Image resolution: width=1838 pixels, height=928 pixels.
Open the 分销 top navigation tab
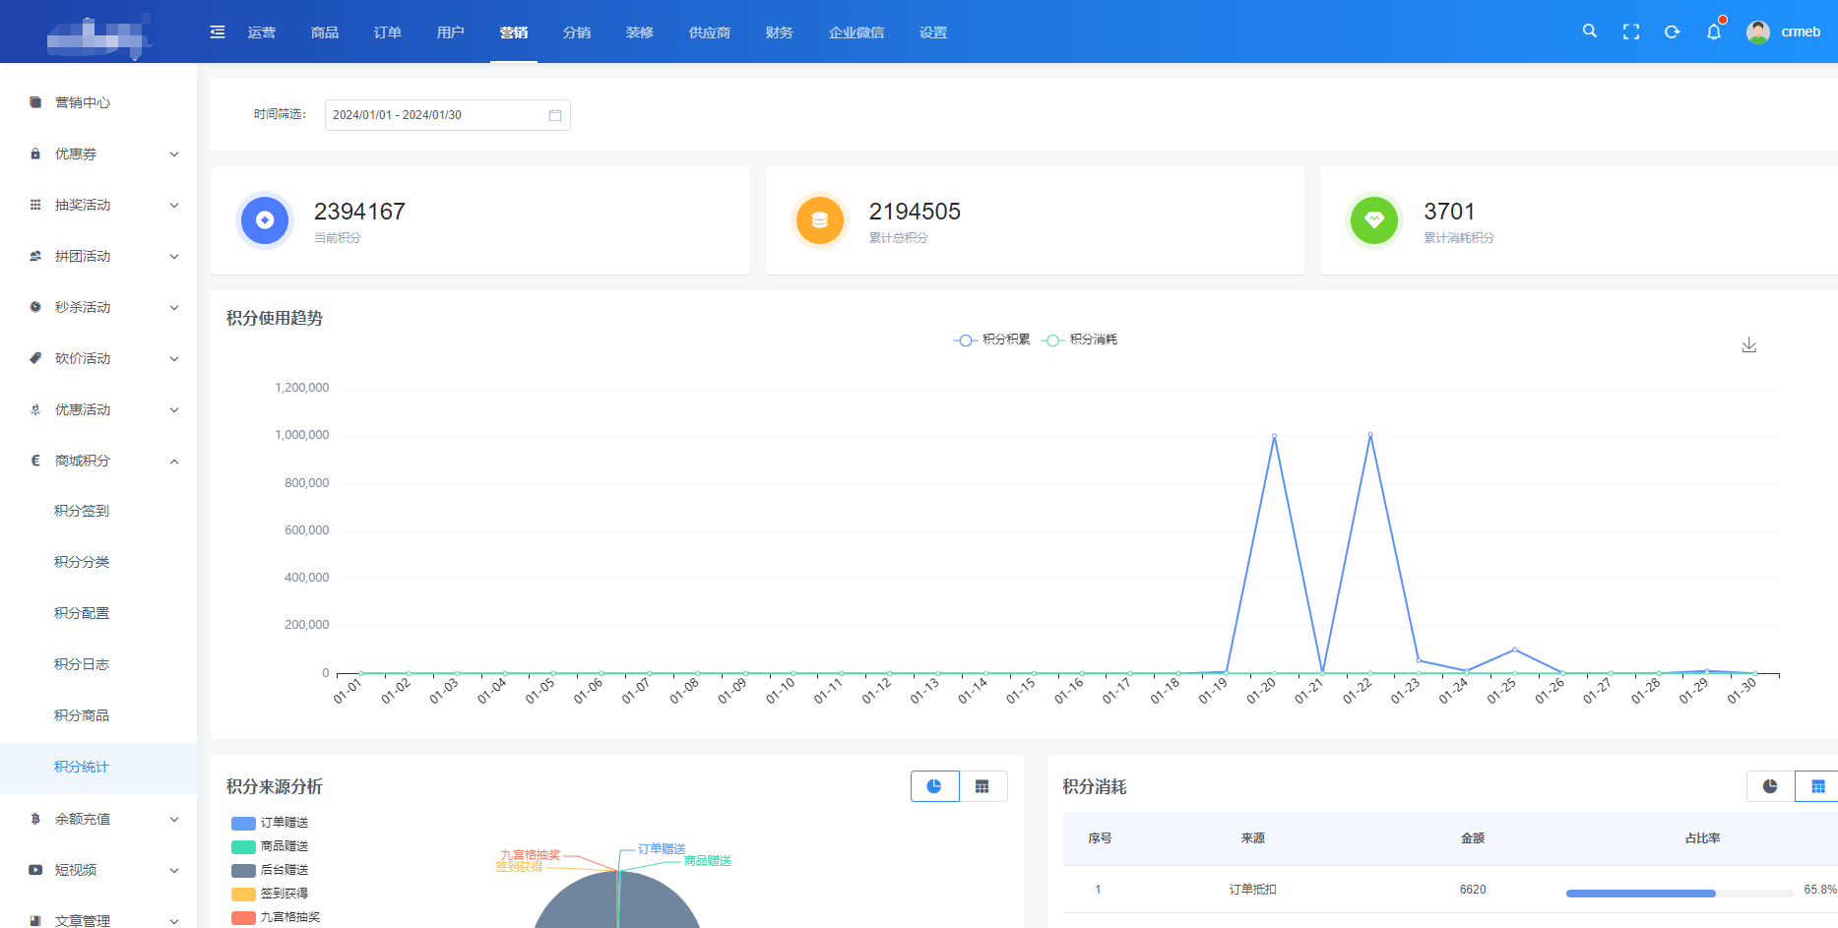(577, 32)
